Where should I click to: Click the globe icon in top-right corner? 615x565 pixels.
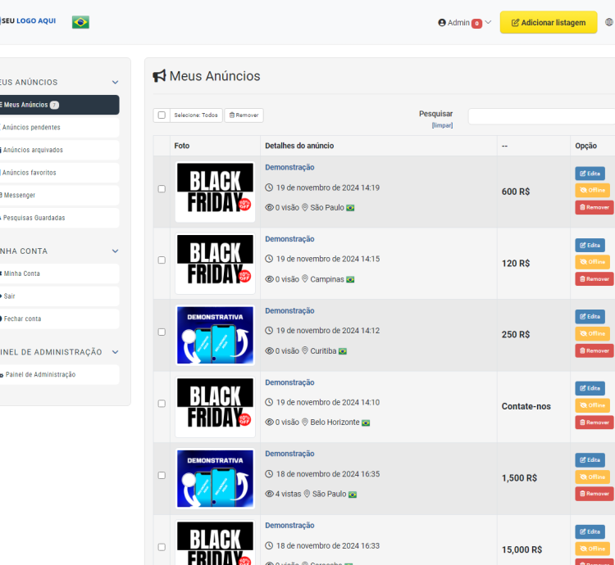608,22
